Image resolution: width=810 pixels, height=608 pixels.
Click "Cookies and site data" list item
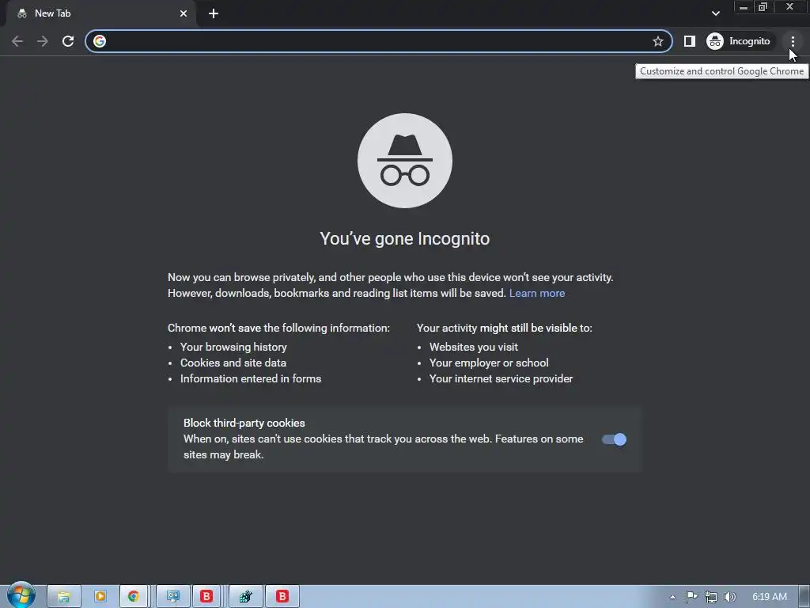233,363
